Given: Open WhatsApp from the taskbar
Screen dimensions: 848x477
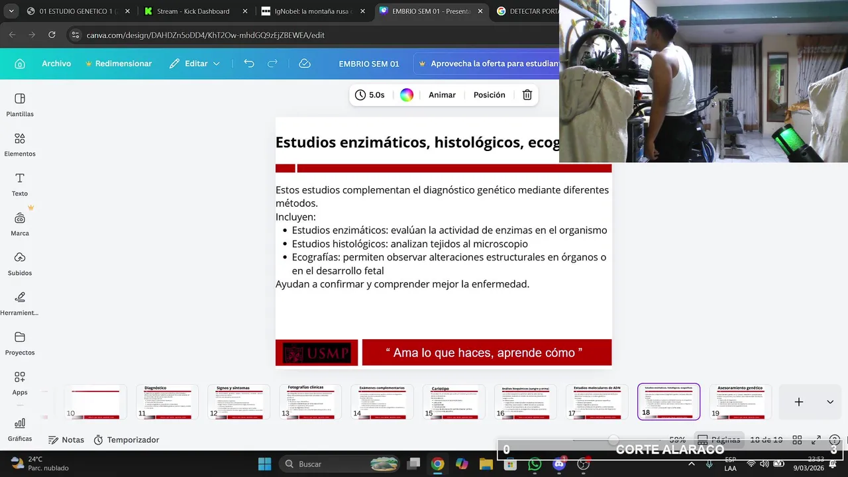Looking at the screenshot, I should 535,464.
